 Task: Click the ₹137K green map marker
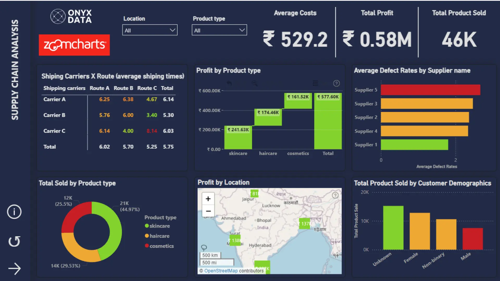coord(304,224)
